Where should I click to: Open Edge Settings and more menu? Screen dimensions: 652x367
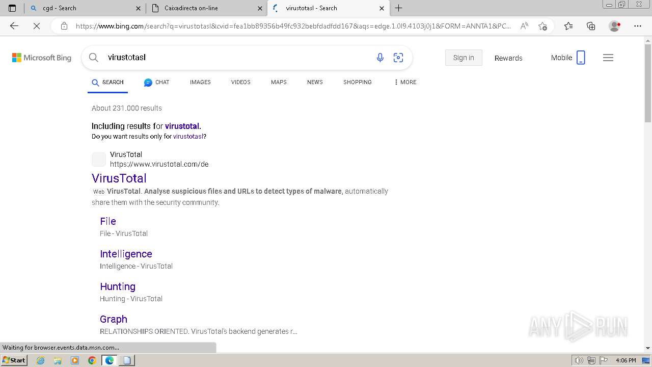[x=638, y=26]
